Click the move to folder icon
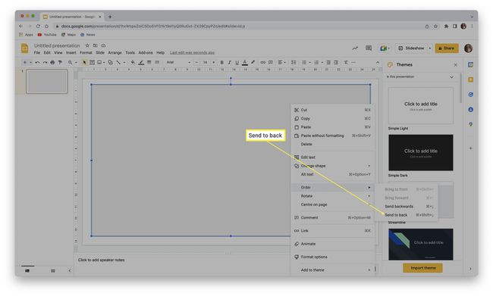The image size is (493, 296). [96, 45]
